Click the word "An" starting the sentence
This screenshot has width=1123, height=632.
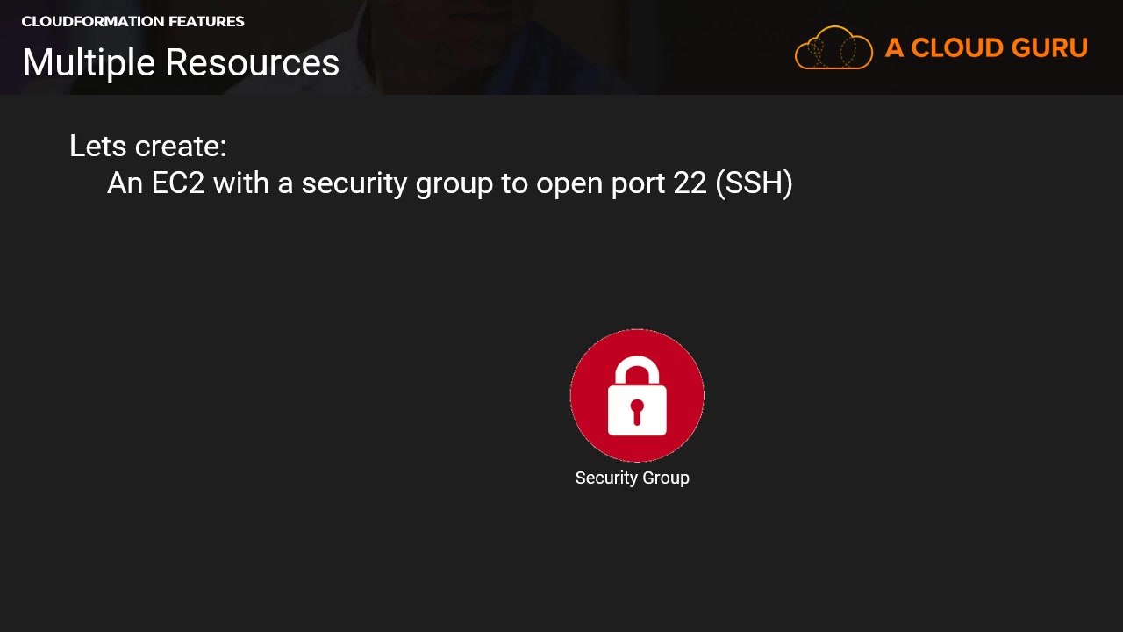(x=125, y=183)
